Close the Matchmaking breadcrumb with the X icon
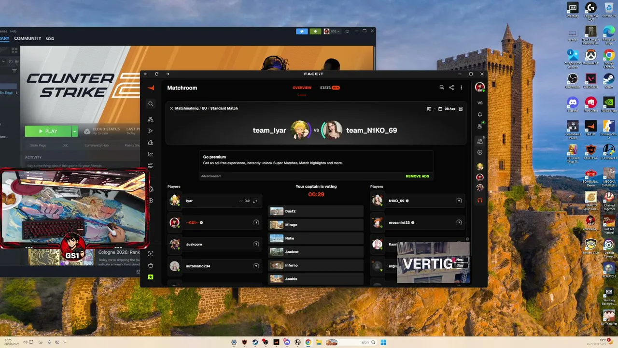This screenshot has width=618, height=348. (x=171, y=108)
